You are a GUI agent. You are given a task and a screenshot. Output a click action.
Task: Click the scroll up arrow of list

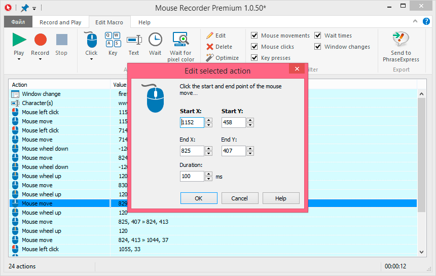point(421,94)
